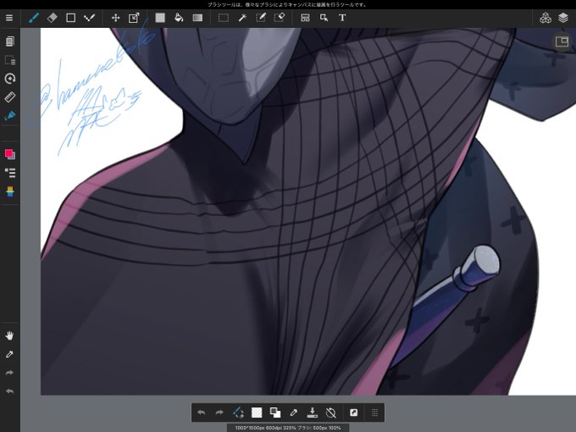576x432 pixels.
Task: Open the pink foreground color swatch
Action: (x=10, y=154)
